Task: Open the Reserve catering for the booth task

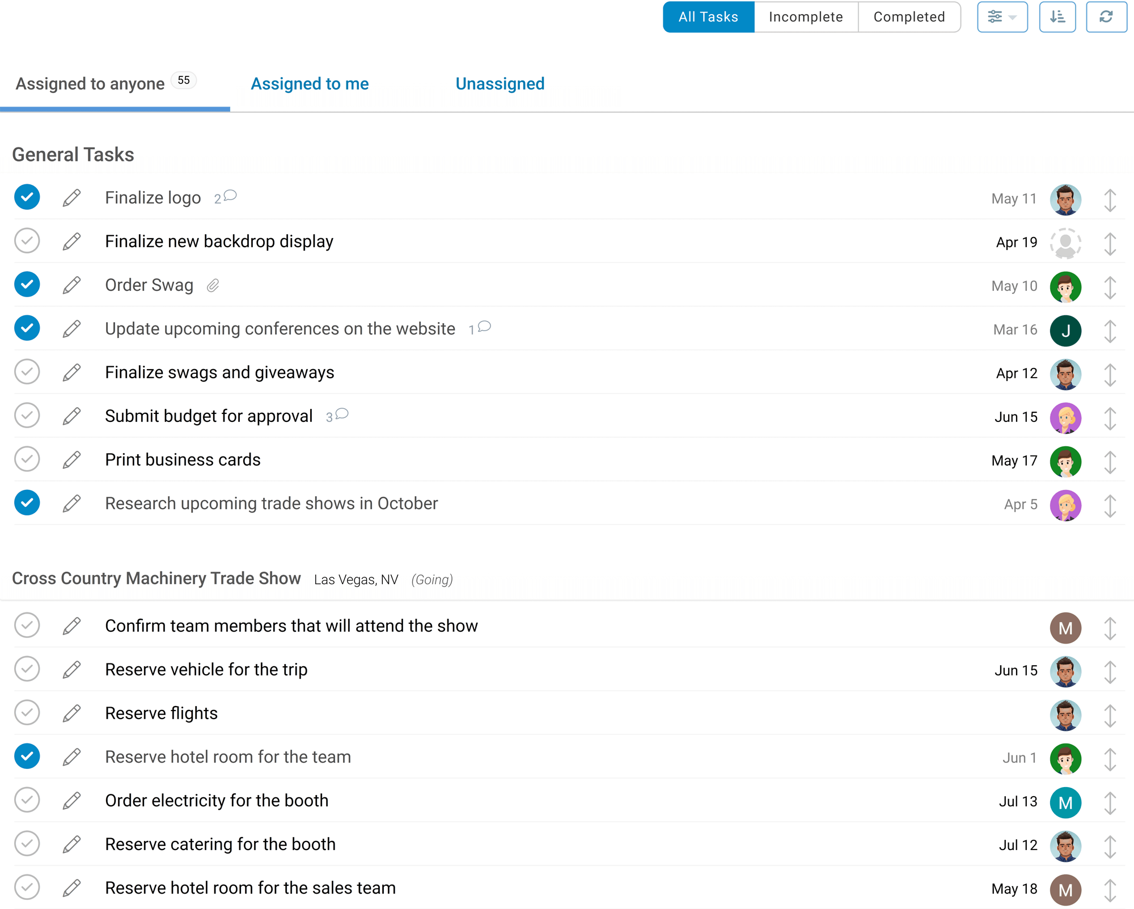Action: (x=220, y=844)
